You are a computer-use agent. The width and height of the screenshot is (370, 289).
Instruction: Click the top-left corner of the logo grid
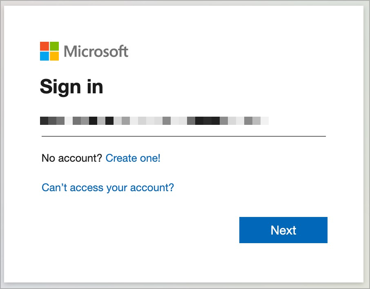pos(40,41)
